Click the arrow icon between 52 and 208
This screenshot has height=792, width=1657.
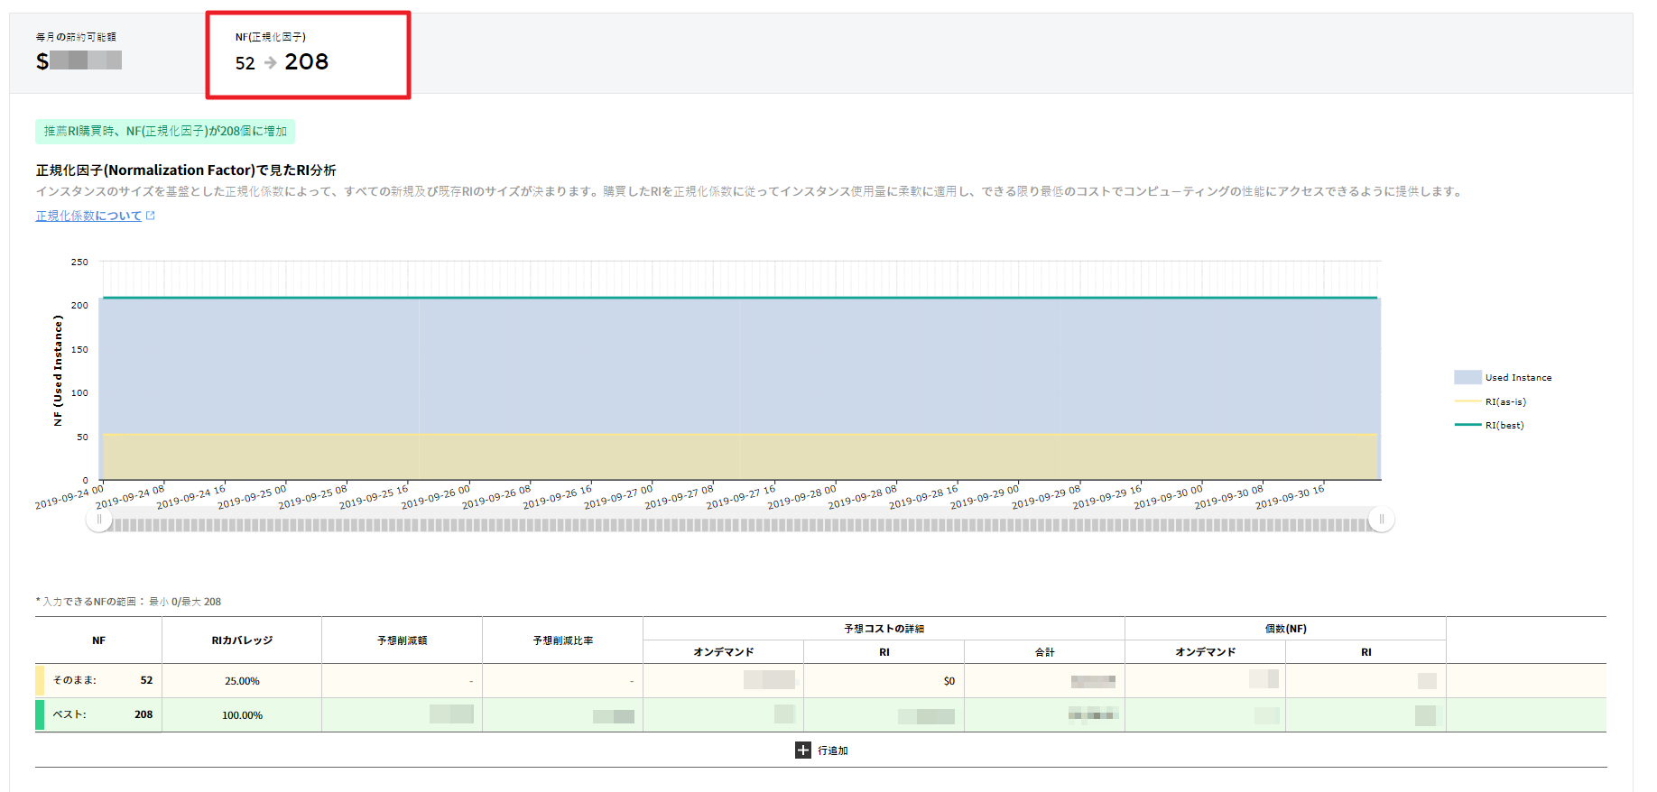coord(270,63)
